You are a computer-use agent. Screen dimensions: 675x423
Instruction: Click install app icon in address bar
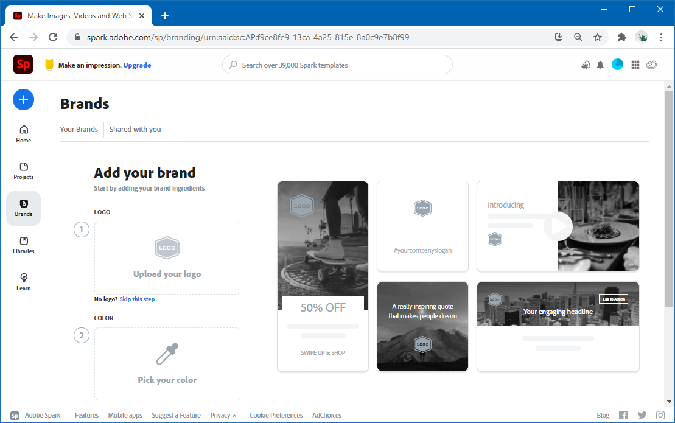[x=559, y=37]
